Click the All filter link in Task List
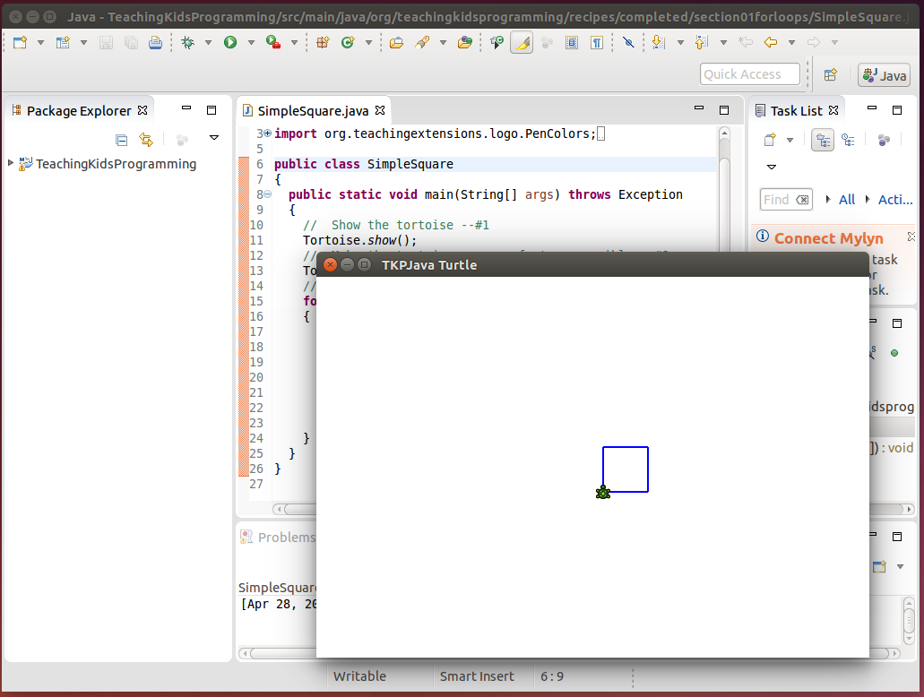This screenshot has width=924, height=697. click(846, 200)
